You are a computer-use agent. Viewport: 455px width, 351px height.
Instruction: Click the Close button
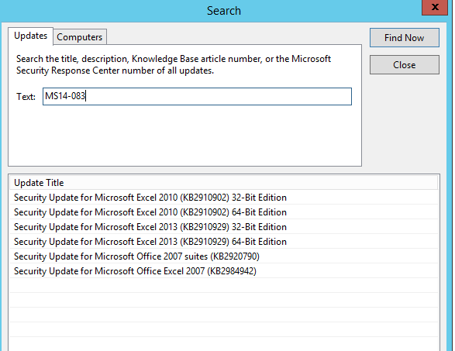pos(404,64)
